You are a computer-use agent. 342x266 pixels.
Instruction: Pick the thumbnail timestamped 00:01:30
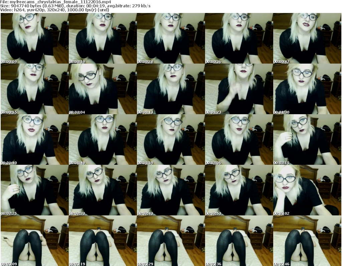(x=307, y=89)
